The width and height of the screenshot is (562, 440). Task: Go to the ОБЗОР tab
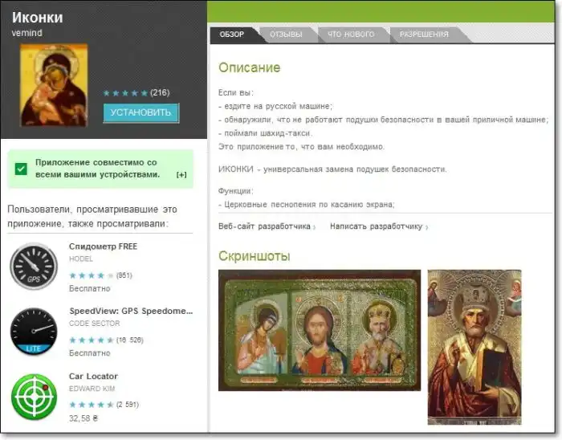coord(231,35)
